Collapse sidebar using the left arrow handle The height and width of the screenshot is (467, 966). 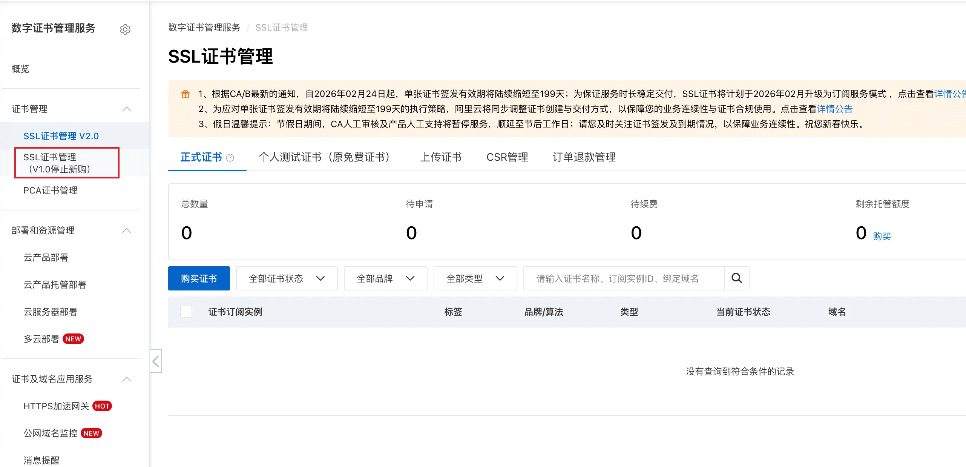156,361
